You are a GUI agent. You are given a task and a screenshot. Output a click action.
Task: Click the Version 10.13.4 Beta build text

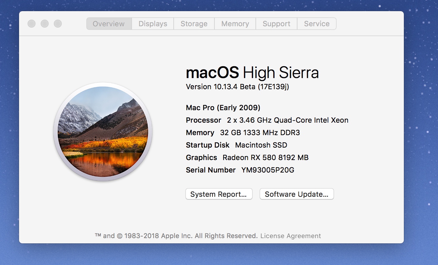[x=237, y=87]
